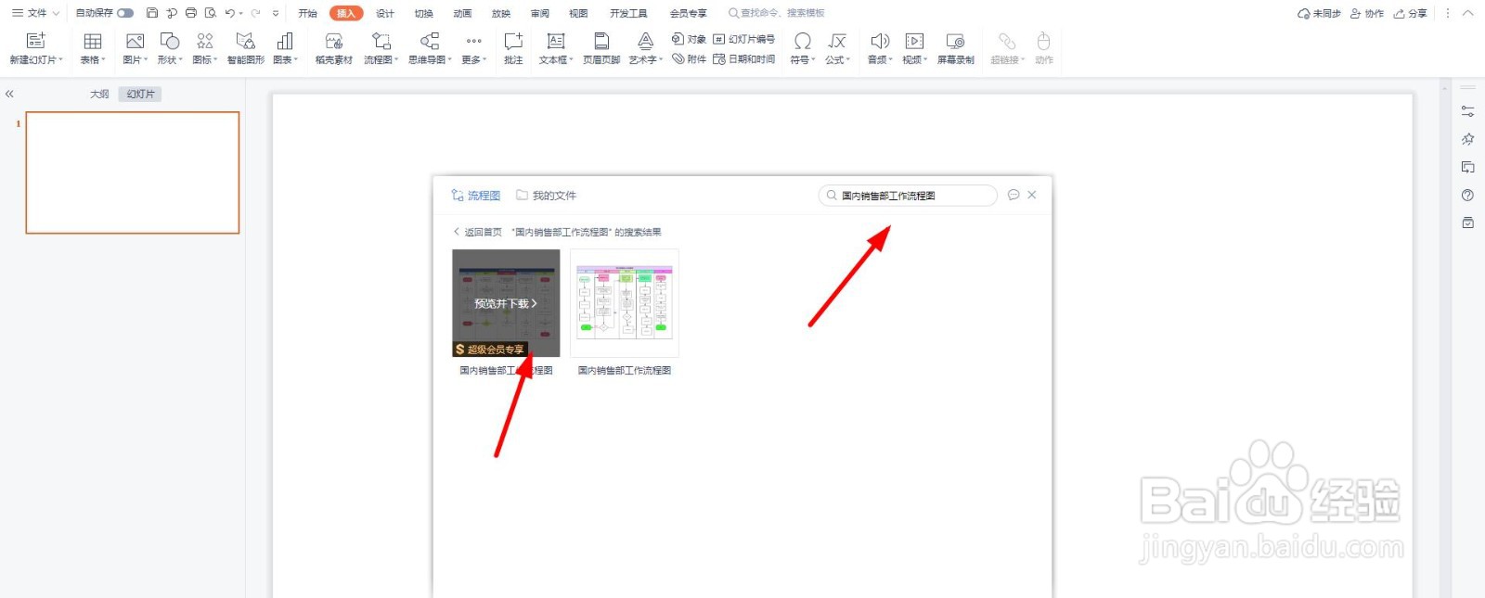Click the save icon in quick access bar

coord(152,13)
